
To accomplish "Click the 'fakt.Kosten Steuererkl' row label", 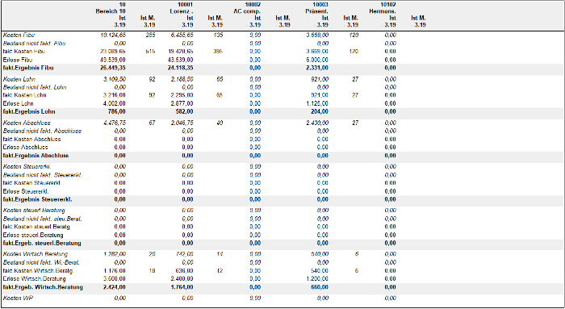I will coord(31,183).
